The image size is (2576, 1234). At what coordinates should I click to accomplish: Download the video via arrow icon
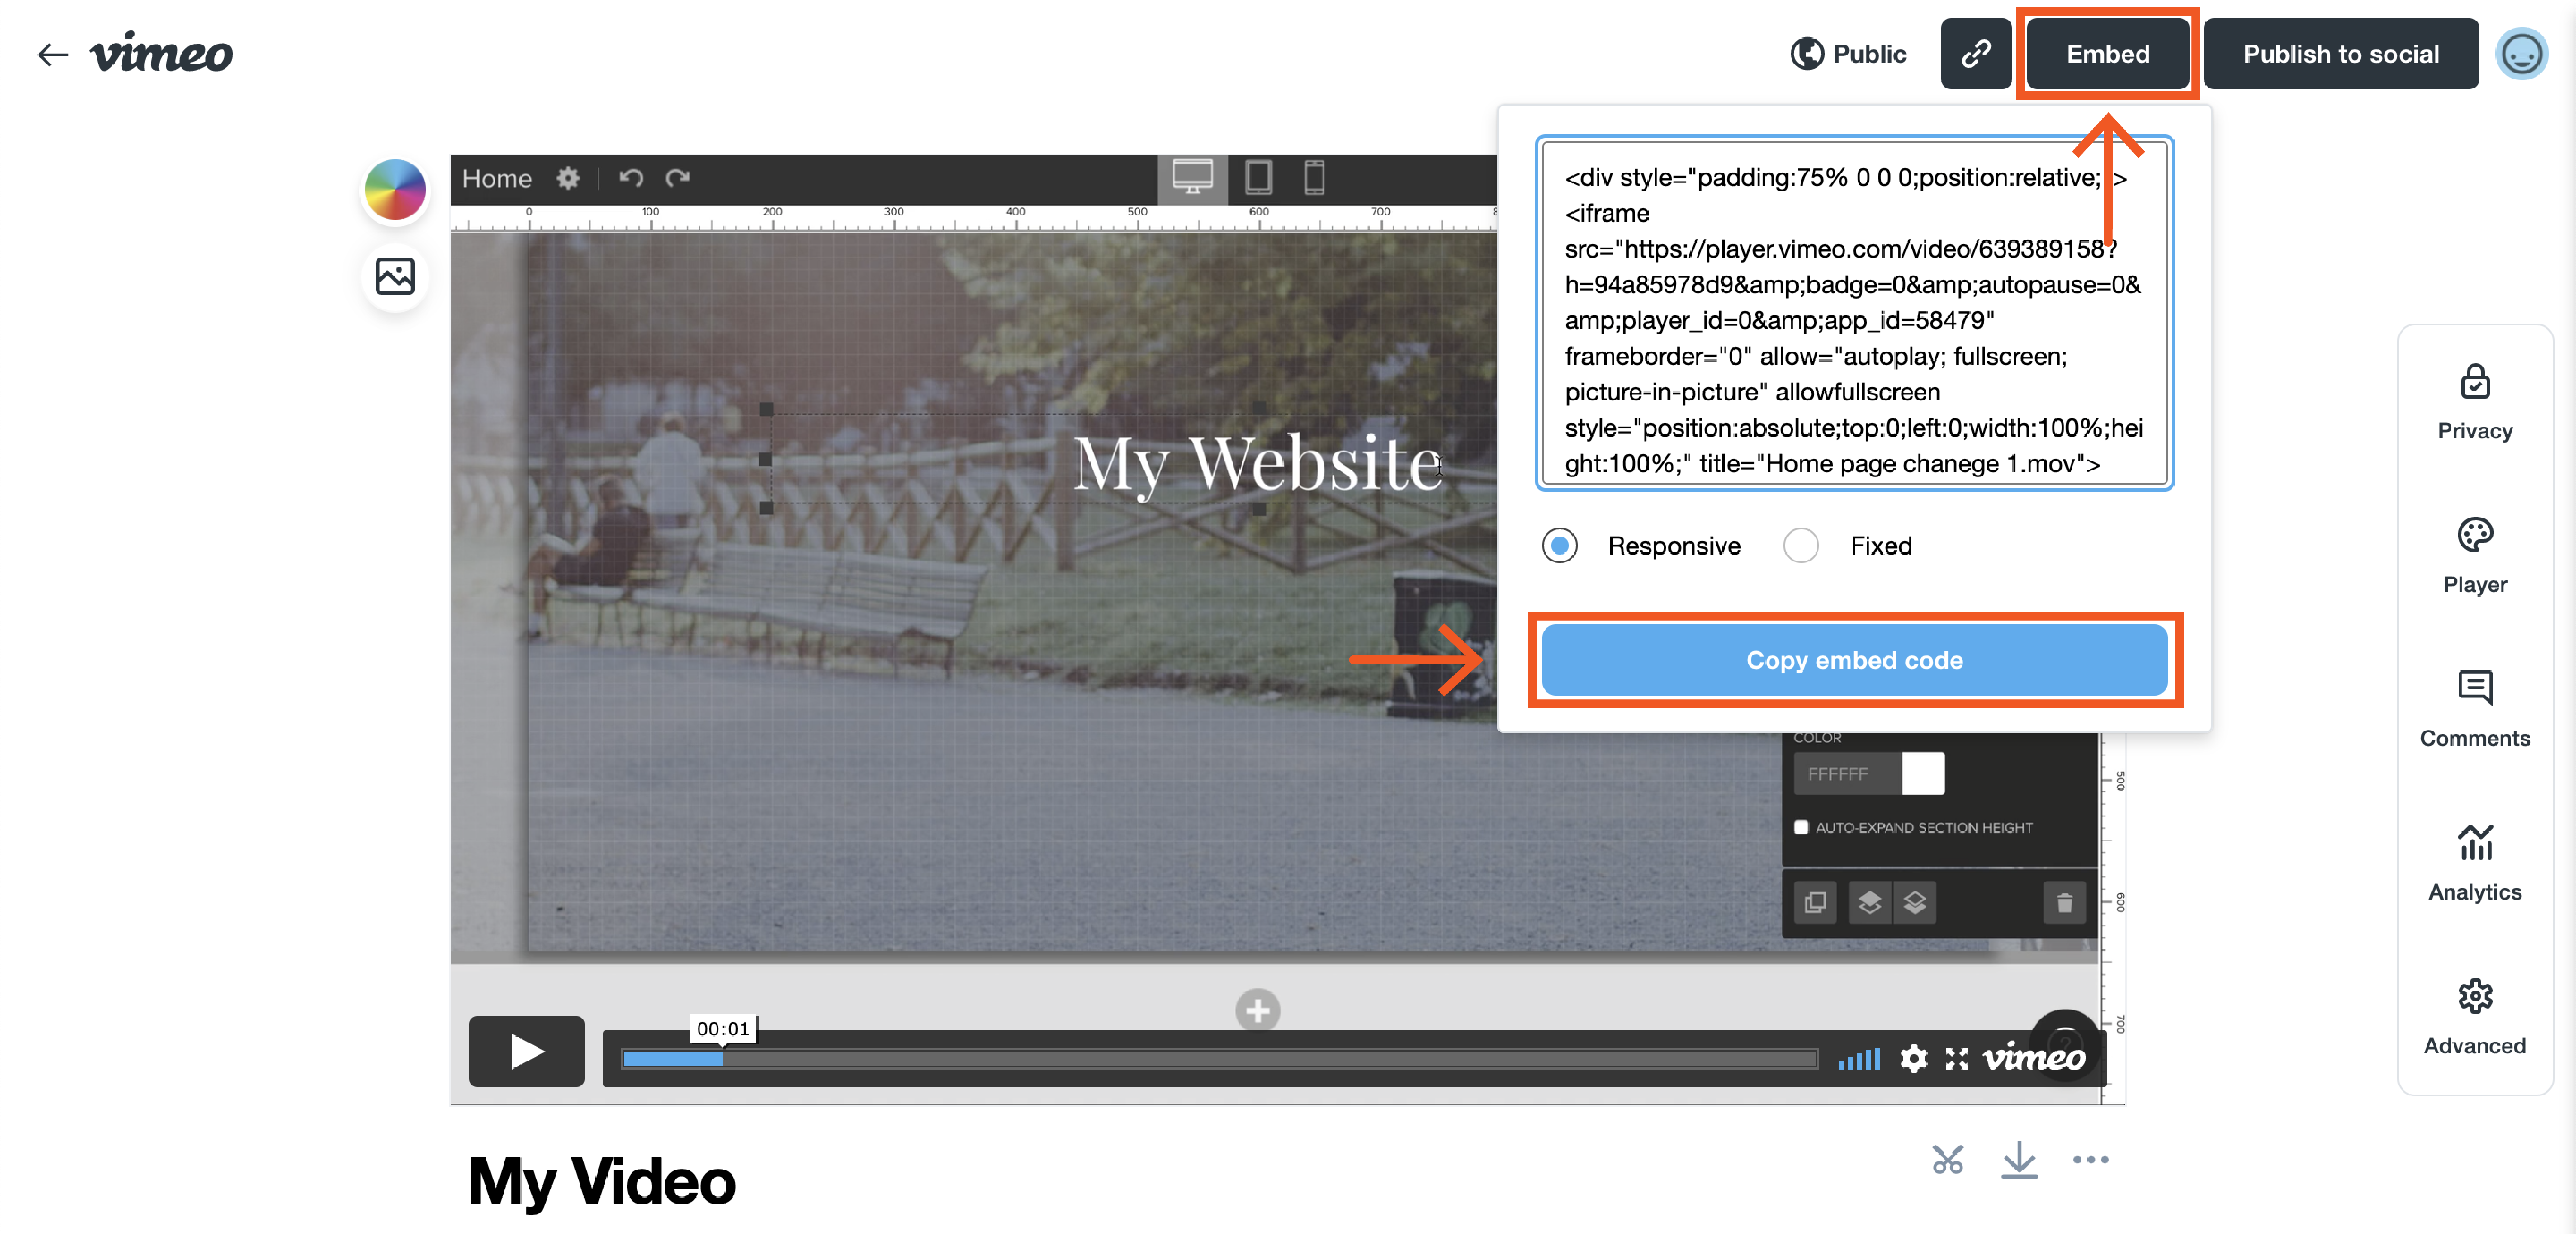2019,1159
